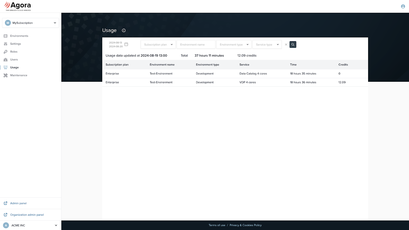This screenshot has width=409, height=230.
Task: Click the Roles key icon
Action: pyautogui.click(x=5, y=52)
